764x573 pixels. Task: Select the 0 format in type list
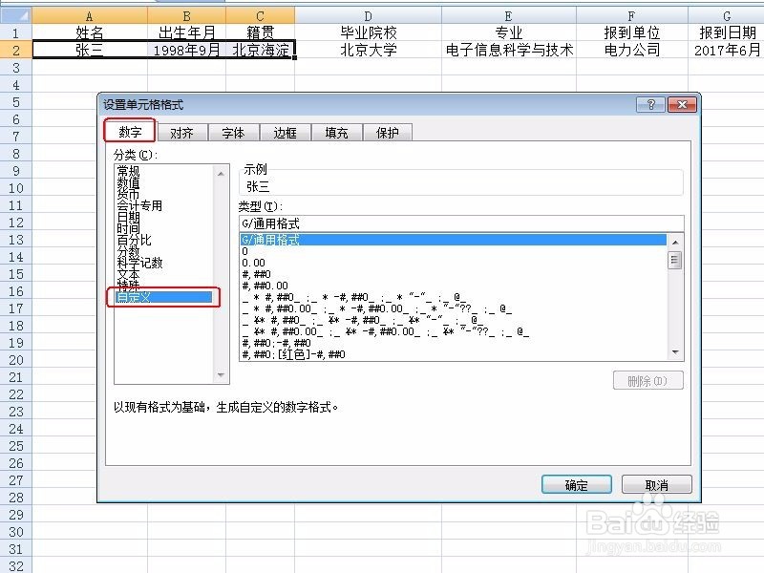point(453,251)
